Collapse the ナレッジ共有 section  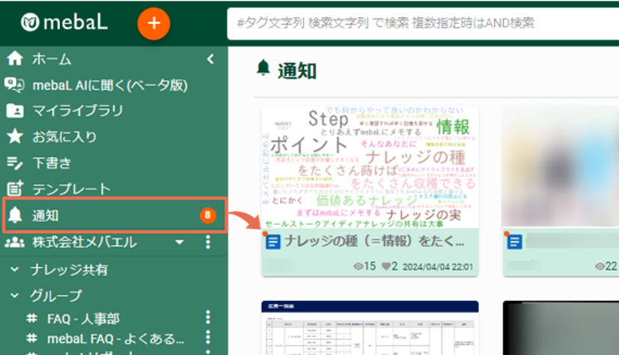tap(15, 270)
